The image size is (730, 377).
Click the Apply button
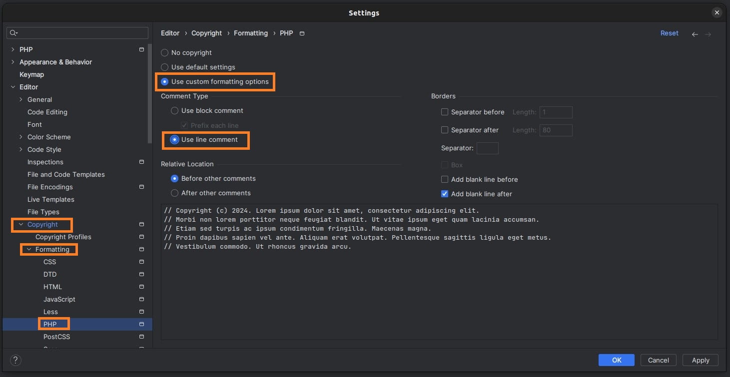pos(701,360)
